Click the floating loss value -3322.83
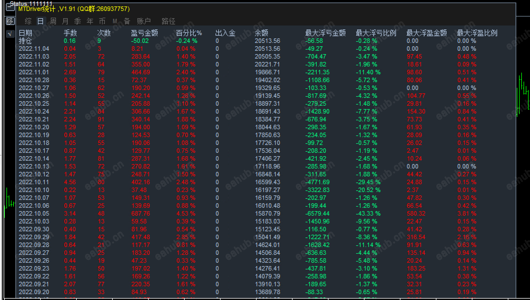Image resolution: width=530 pixels, height=300 pixels. click(318, 190)
